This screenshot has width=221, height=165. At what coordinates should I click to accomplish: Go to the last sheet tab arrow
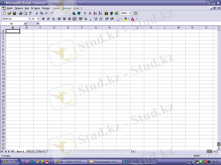13,152
